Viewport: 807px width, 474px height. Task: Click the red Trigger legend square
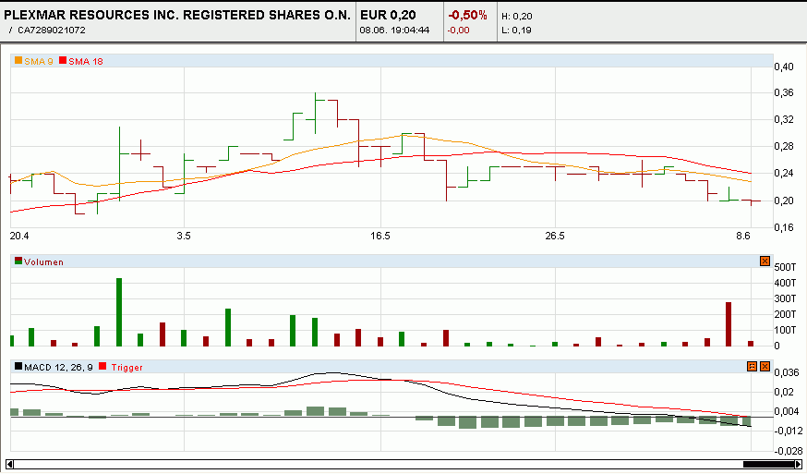point(103,367)
